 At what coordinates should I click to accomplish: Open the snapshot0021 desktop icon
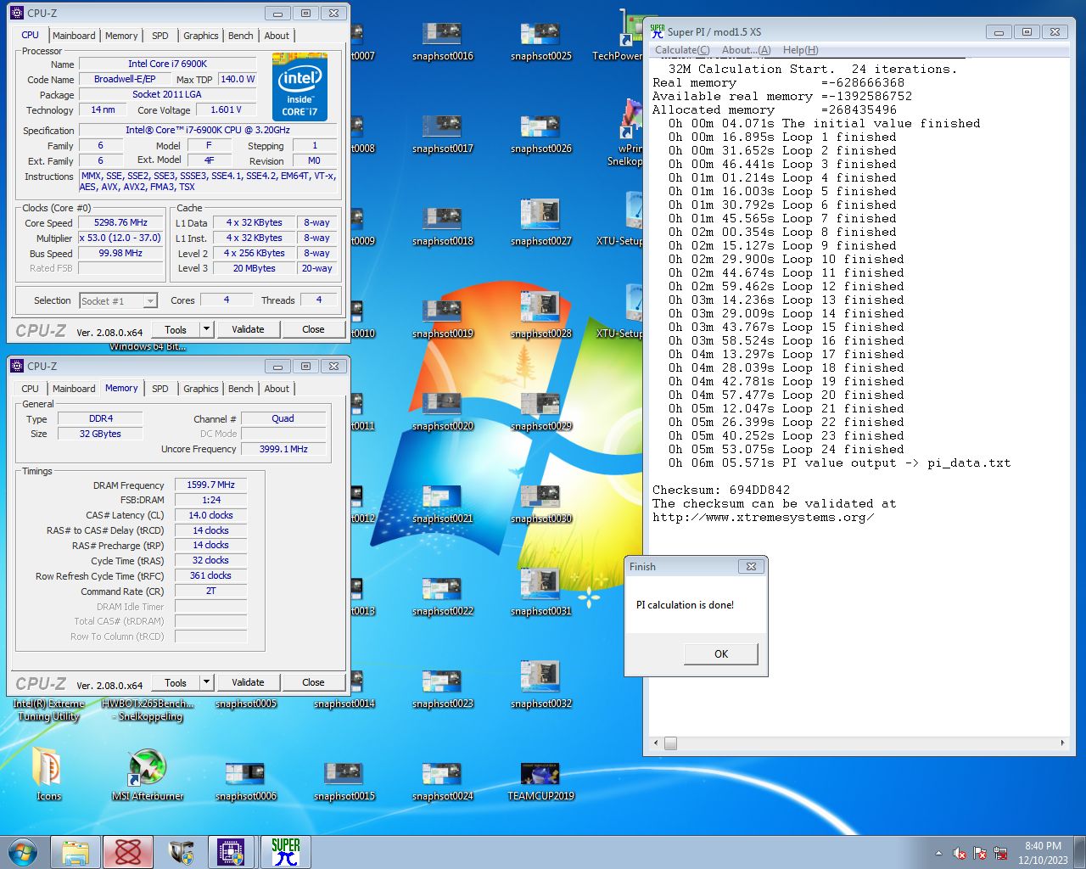coord(442,504)
